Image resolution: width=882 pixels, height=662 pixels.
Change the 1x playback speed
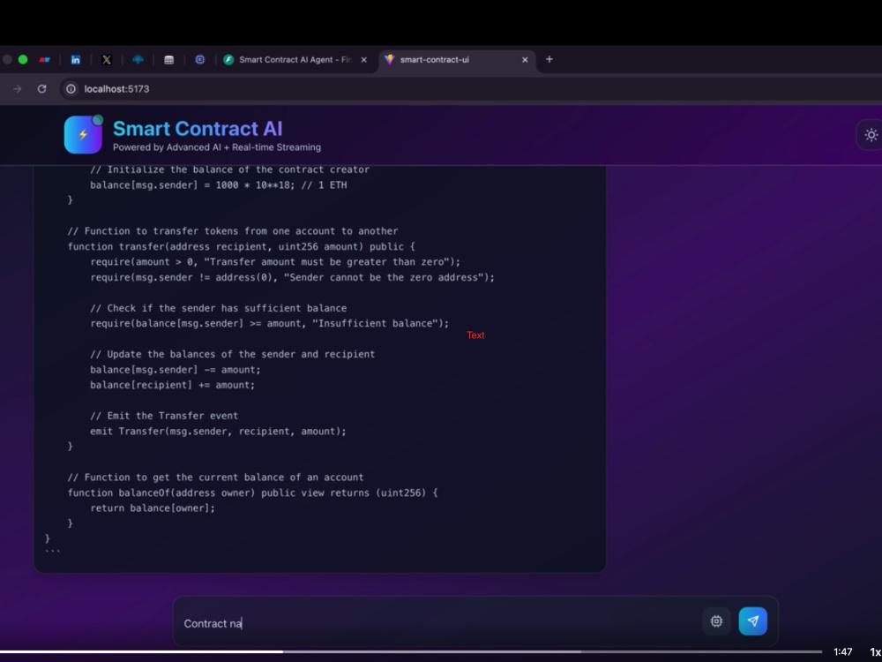tap(875, 652)
